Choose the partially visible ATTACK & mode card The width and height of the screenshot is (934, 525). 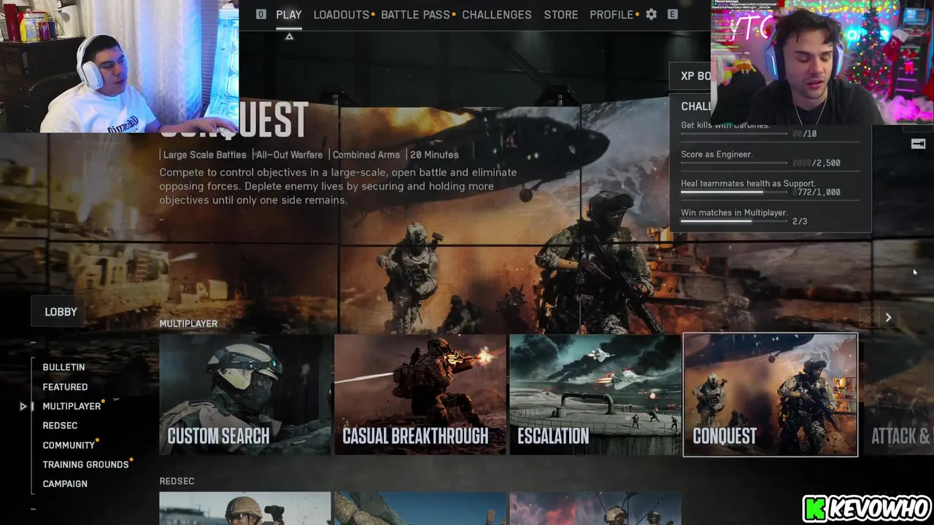[x=897, y=394]
